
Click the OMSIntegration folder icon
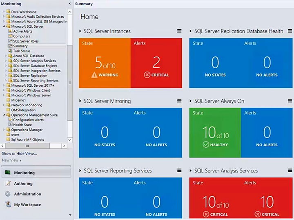click(8, 110)
